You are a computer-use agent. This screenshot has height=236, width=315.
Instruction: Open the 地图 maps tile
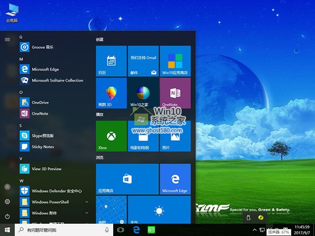tap(111, 210)
